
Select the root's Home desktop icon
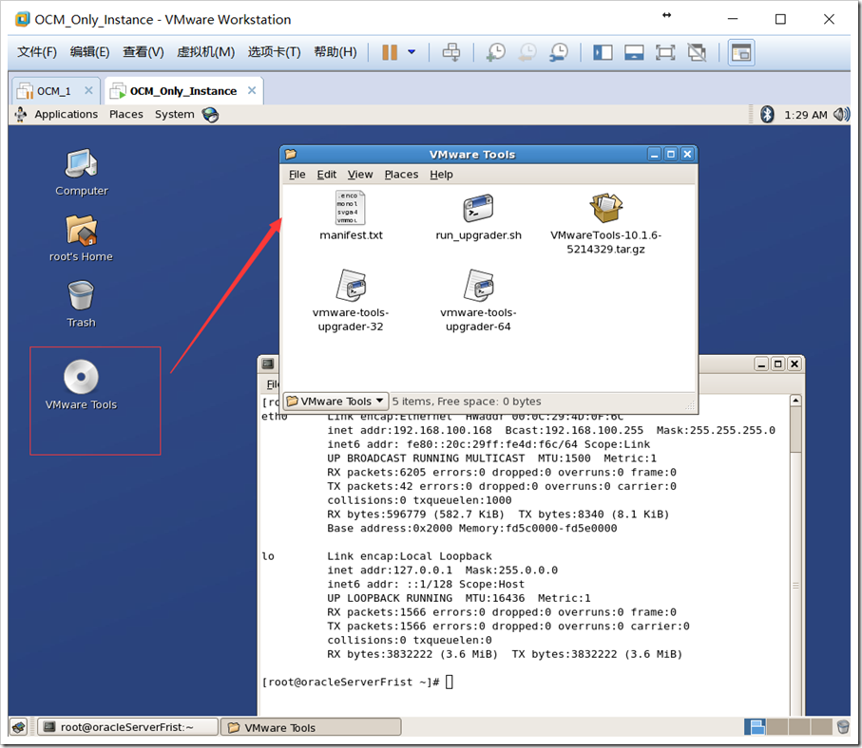(81, 238)
